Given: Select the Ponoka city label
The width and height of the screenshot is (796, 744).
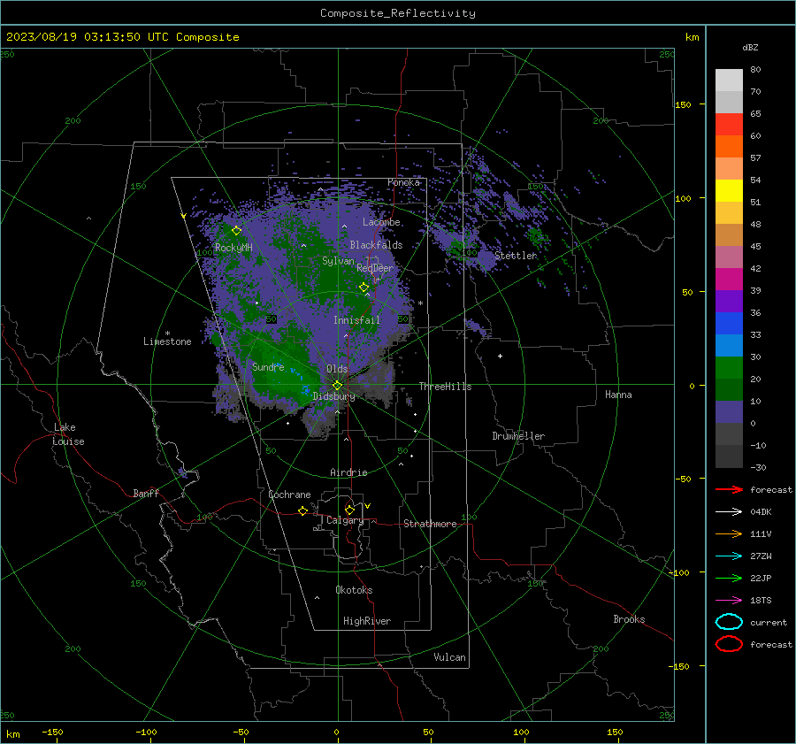Looking at the screenshot, I should 403,182.
